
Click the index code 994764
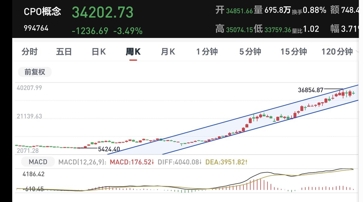click(36, 28)
